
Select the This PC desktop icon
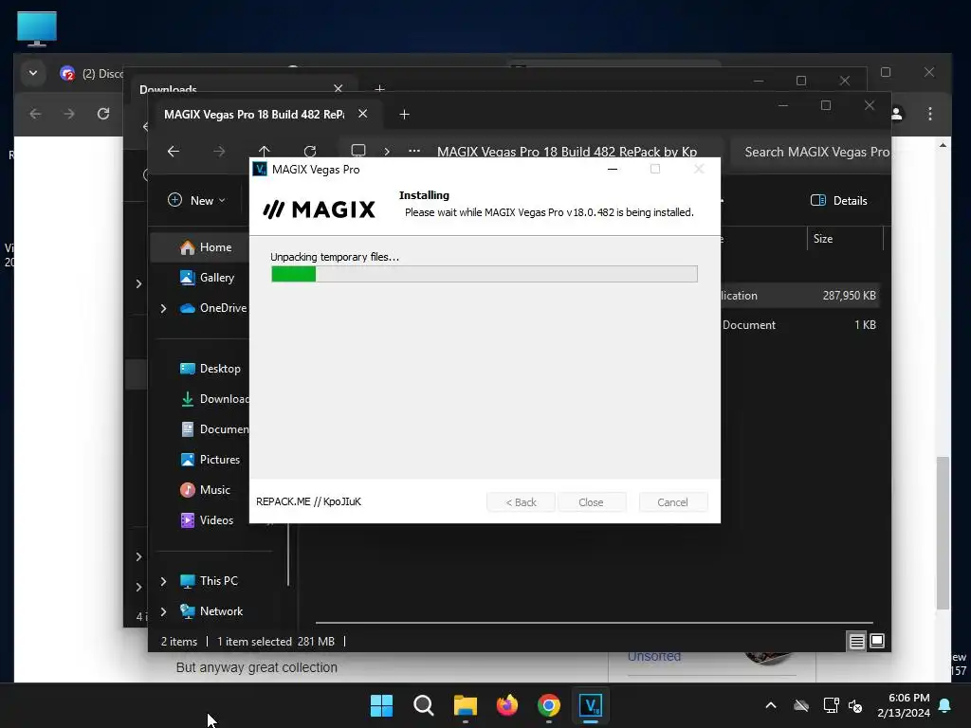tap(37, 28)
